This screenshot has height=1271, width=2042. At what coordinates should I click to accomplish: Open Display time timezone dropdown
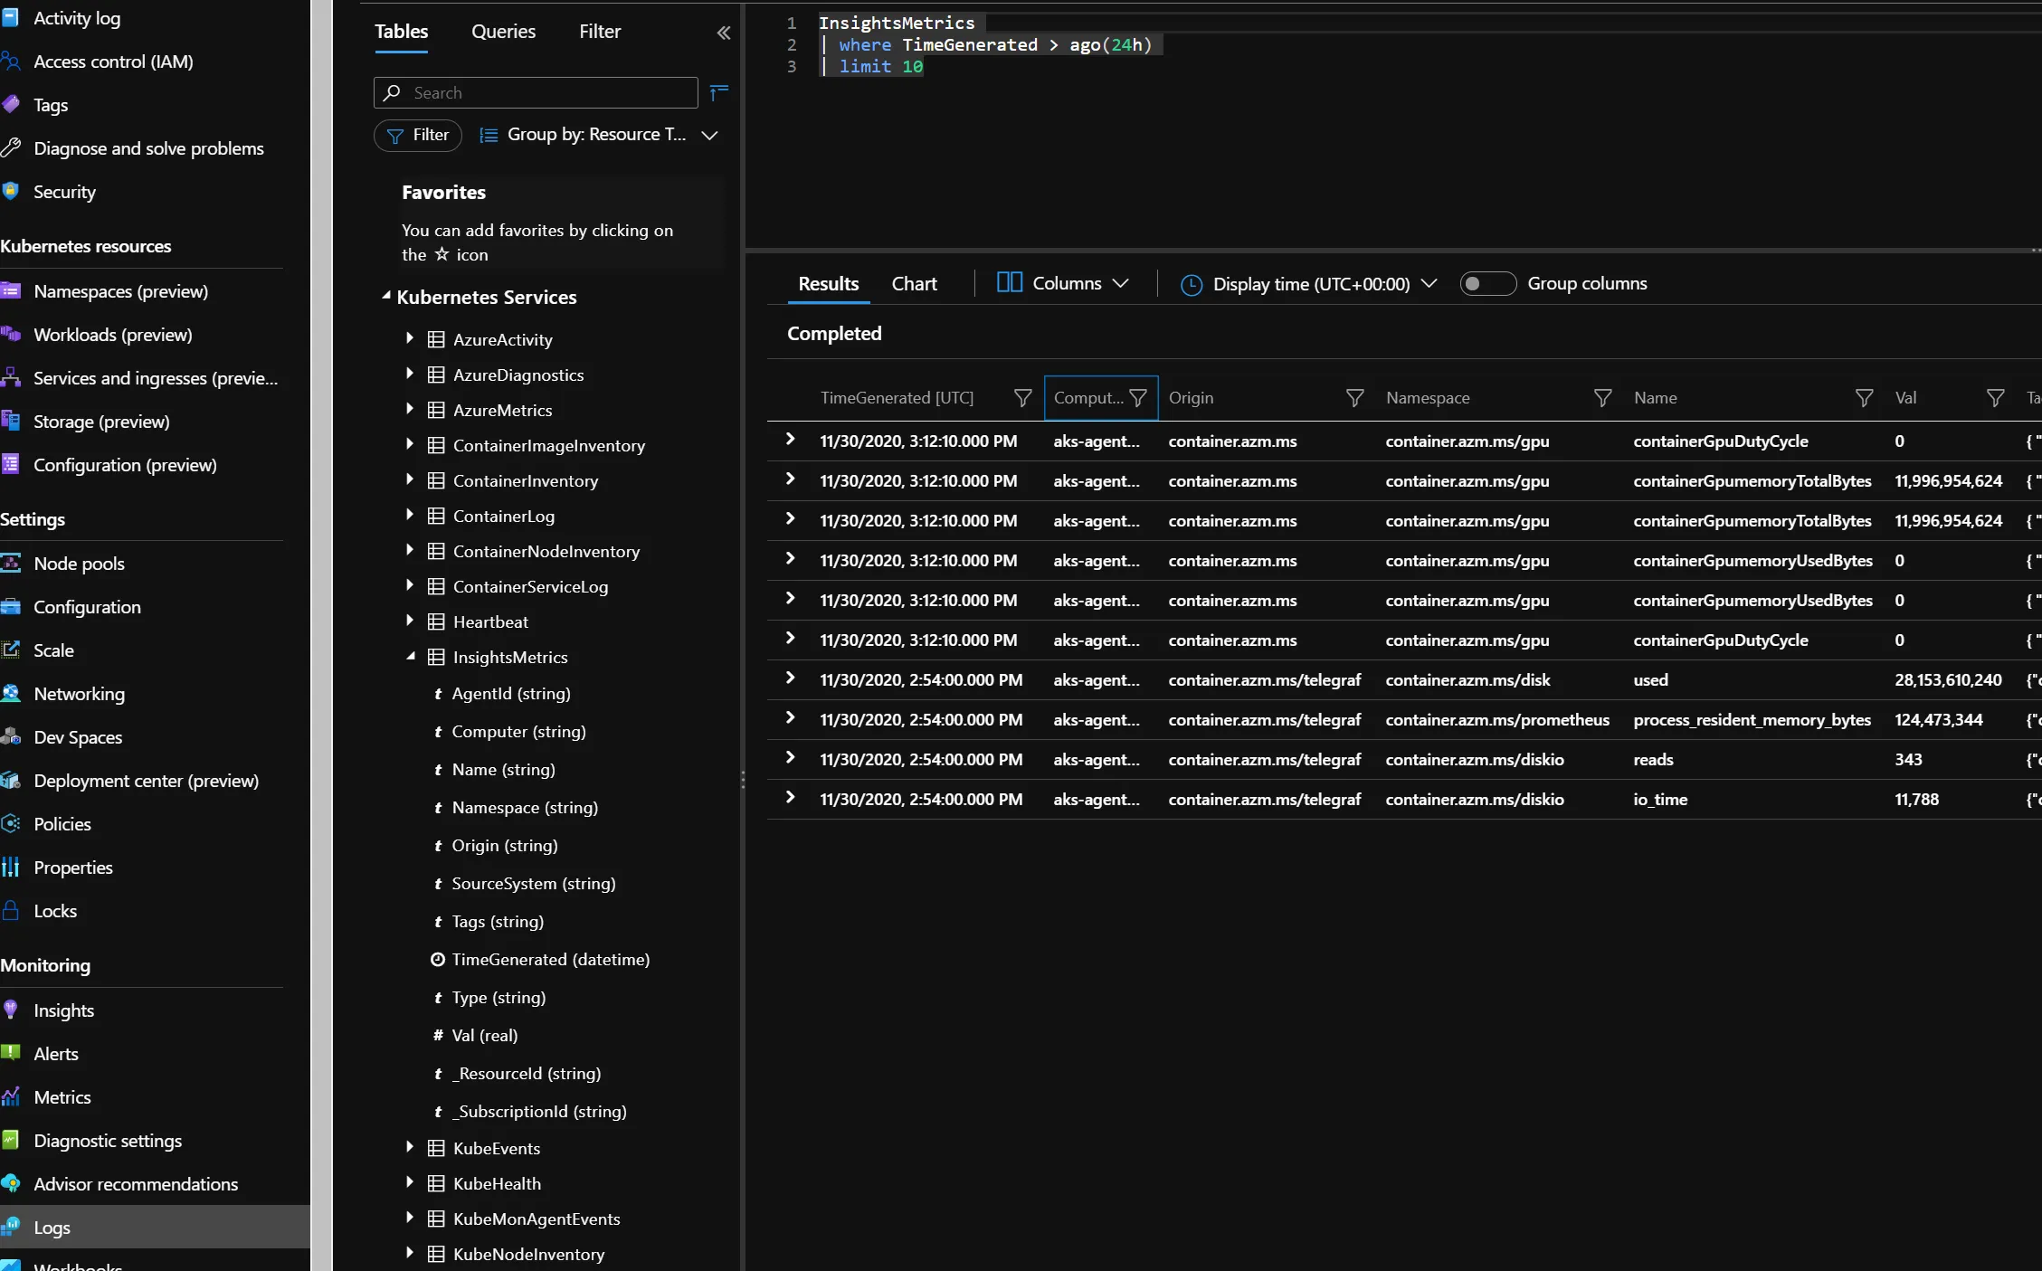point(1309,284)
